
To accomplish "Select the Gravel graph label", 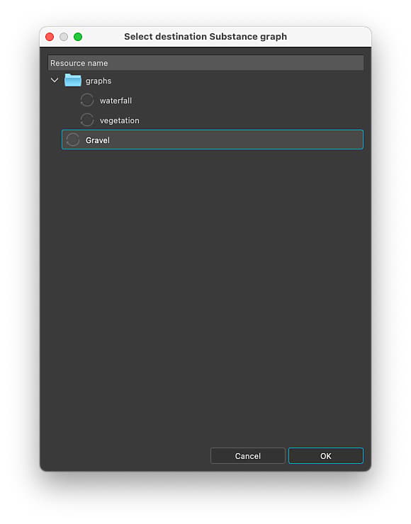I will [x=98, y=140].
